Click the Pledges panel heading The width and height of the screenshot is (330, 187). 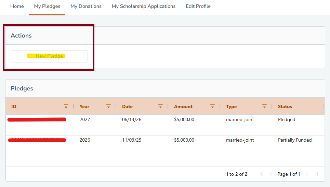pyautogui.click(x=22, y=88)
